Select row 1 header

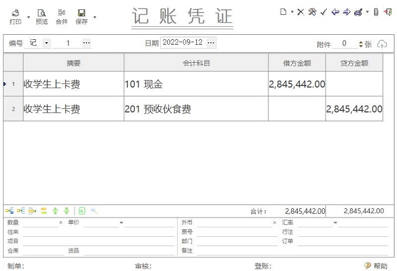(x=13, y=84)
